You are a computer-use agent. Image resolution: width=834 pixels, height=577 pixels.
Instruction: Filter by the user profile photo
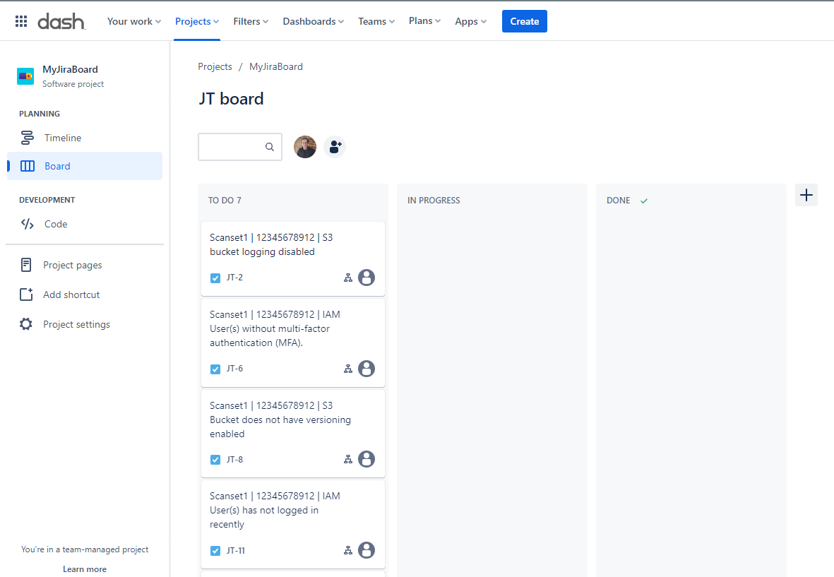point(305,147)
